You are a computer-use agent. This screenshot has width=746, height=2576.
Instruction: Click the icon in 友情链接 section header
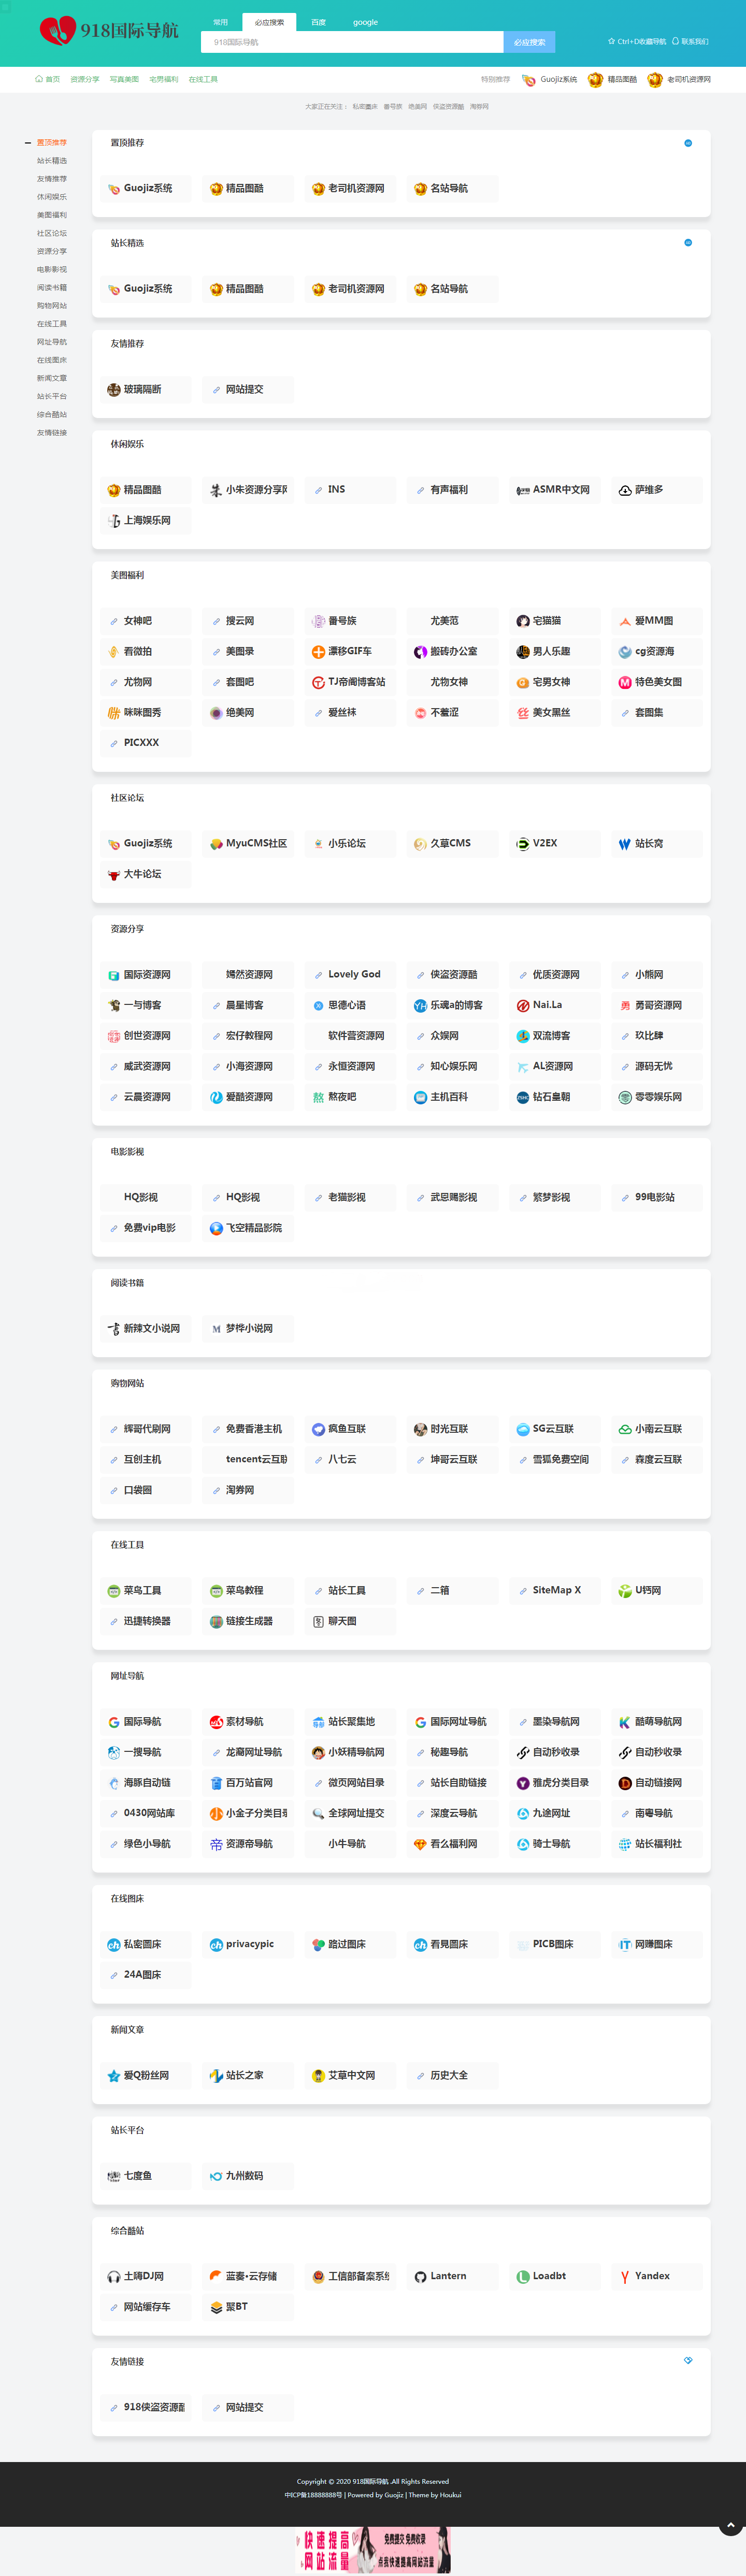[x=687, y=2360]
